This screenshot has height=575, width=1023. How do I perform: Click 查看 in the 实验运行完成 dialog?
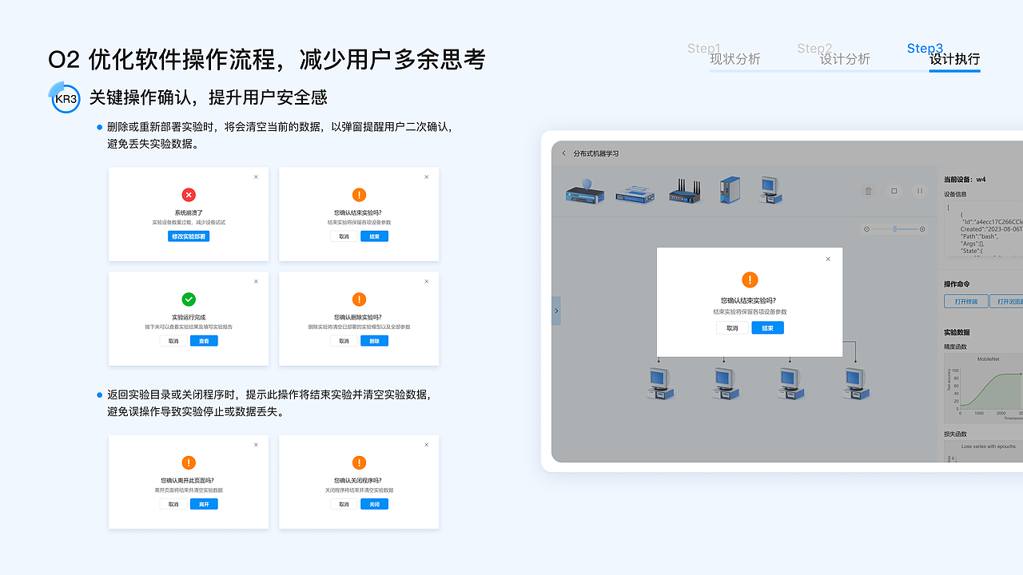(x=204, y=340)
